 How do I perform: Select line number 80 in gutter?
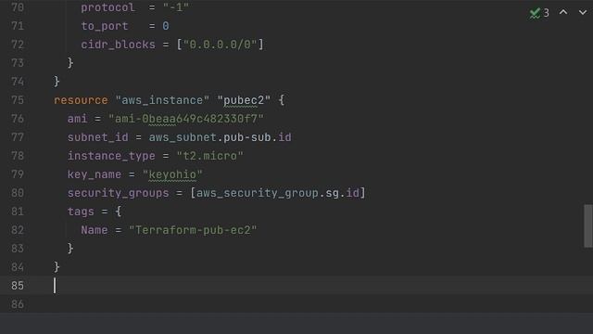coord(18,193)
